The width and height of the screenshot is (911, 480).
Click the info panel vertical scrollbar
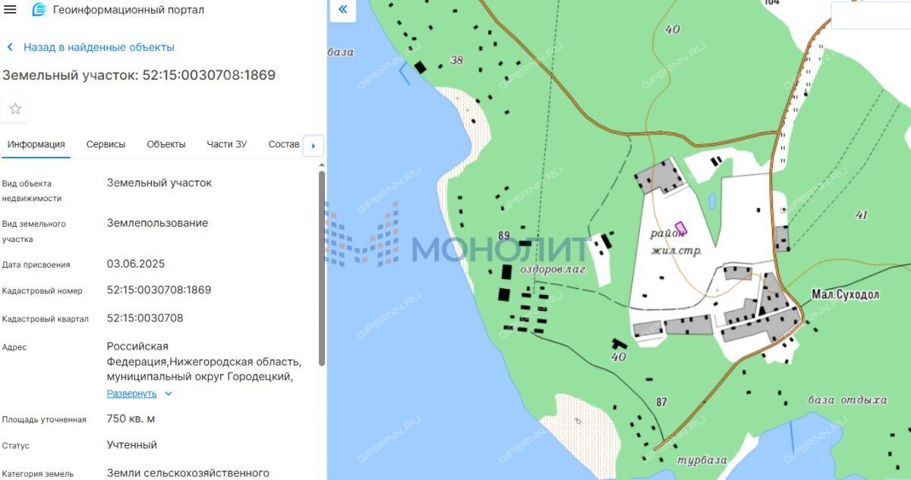(x=322, y=265)
